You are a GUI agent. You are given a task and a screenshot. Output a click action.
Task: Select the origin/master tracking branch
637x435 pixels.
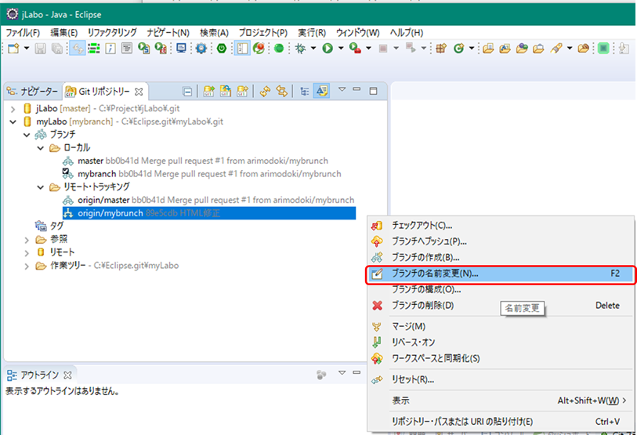tap(208, 200)
